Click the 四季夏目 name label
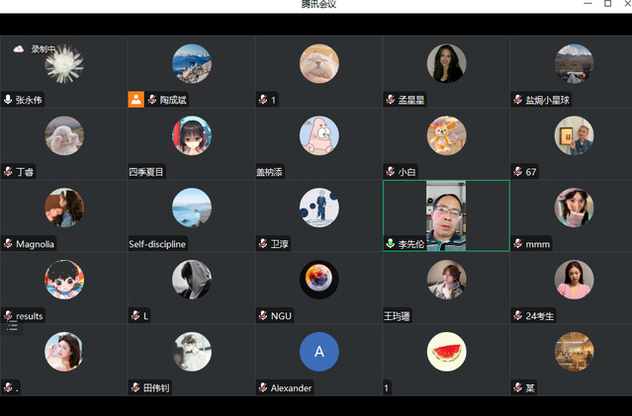This screenshot has width=632, height=416. point(146,172)
